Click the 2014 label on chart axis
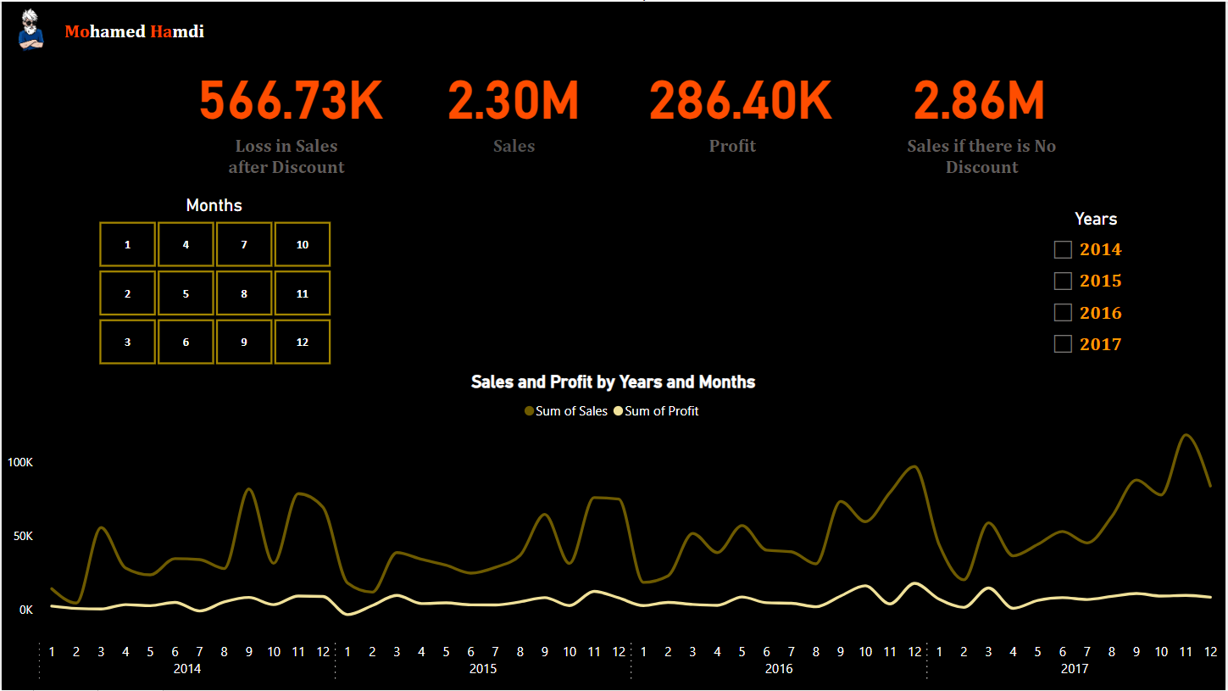 point(187,669)
